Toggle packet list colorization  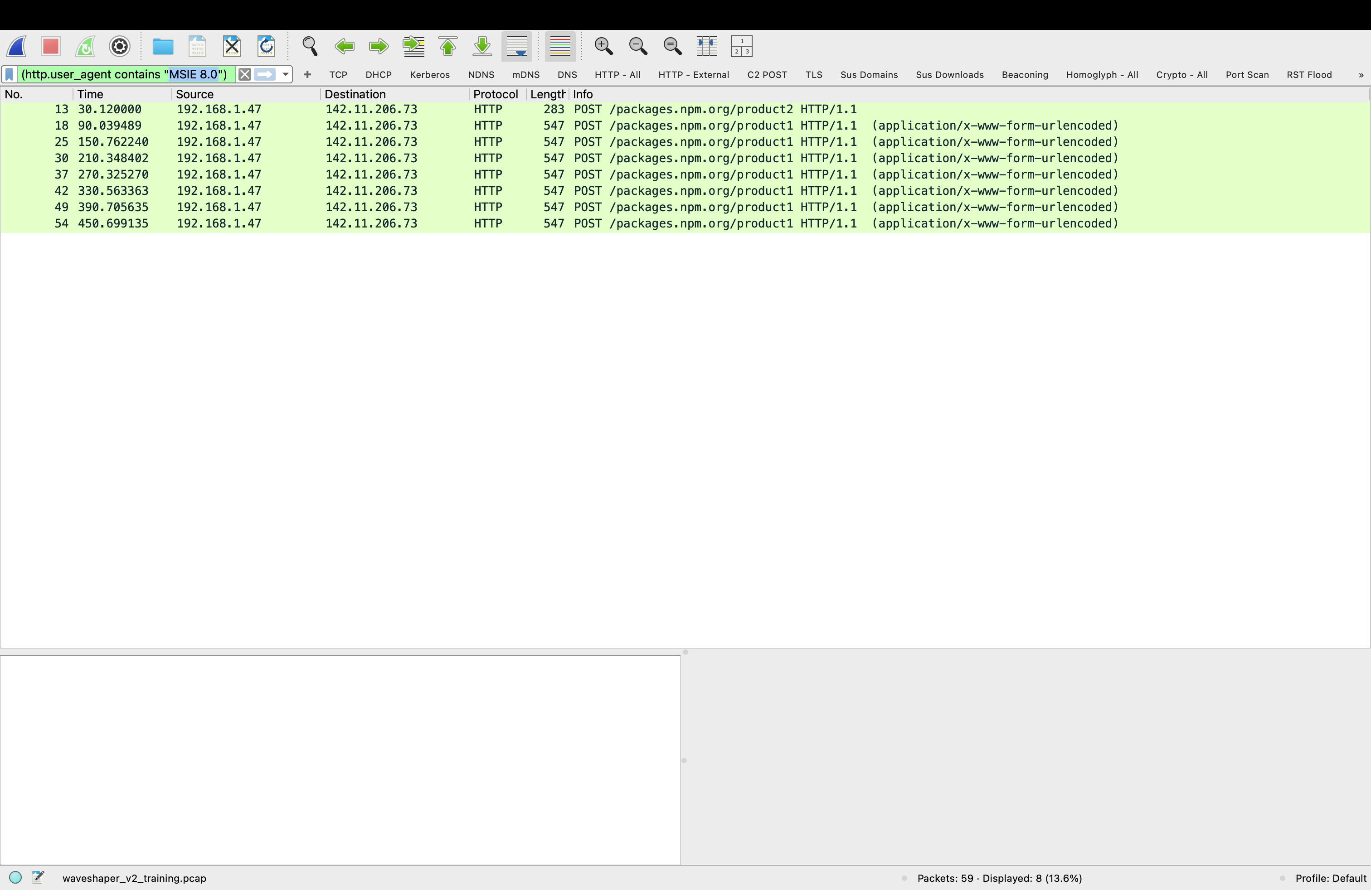pos(559,46)
